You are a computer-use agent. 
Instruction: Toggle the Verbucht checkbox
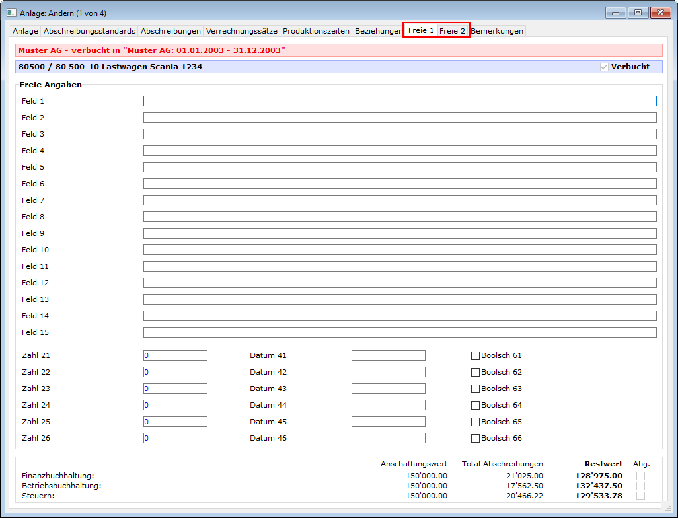[x=604, y=67]
